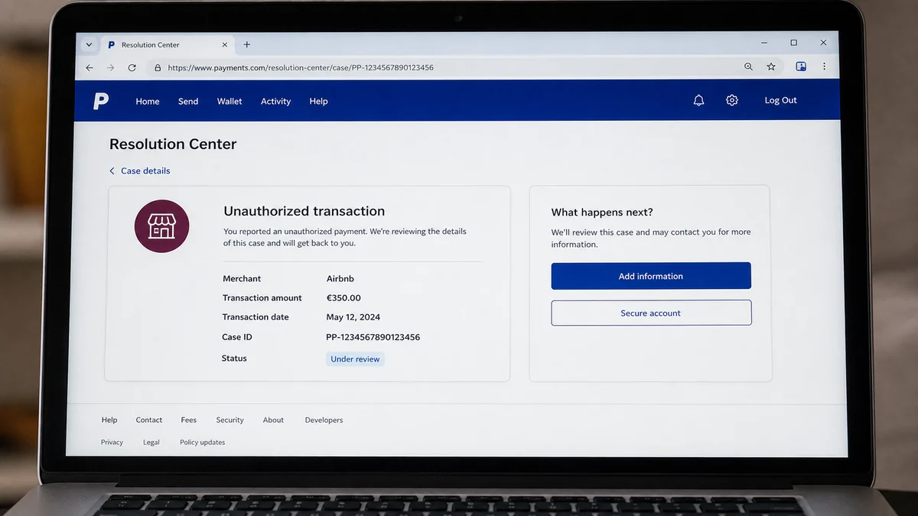This screenshot has height=516, width=918.
Task: Open the Activity menu item
Action: pyautogui.click(x=275, y=101)
